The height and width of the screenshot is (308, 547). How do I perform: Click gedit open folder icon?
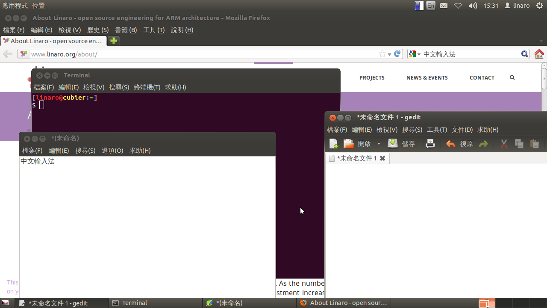point(349,144)
